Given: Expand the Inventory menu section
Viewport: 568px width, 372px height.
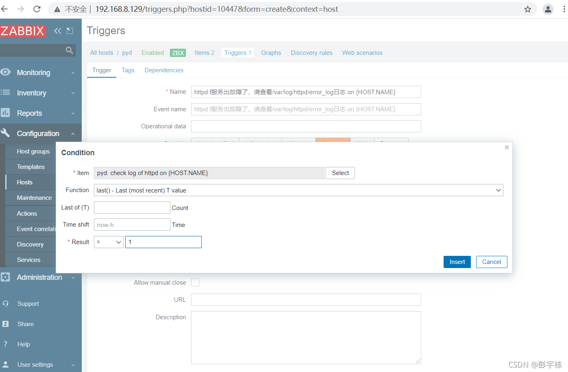Looking at the screenshot, I should (73, 93).
